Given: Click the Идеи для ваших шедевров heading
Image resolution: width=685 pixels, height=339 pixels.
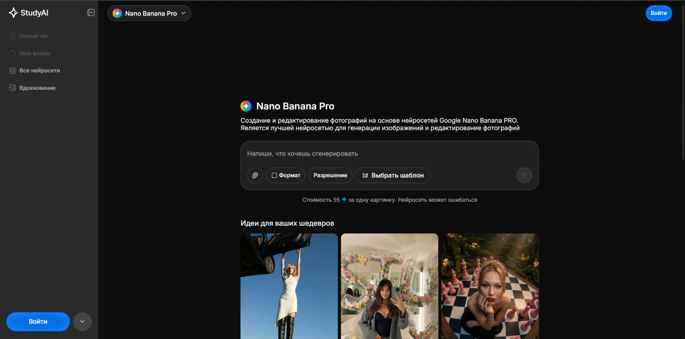Looking at the screenshot, I should tap(287, 223).
